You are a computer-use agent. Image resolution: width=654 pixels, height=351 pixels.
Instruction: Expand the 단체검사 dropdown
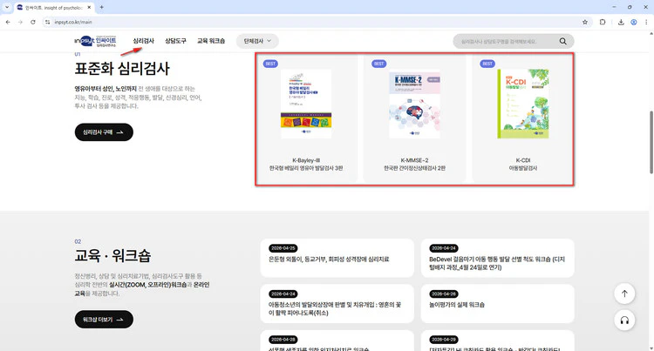[x=257, y=41]
